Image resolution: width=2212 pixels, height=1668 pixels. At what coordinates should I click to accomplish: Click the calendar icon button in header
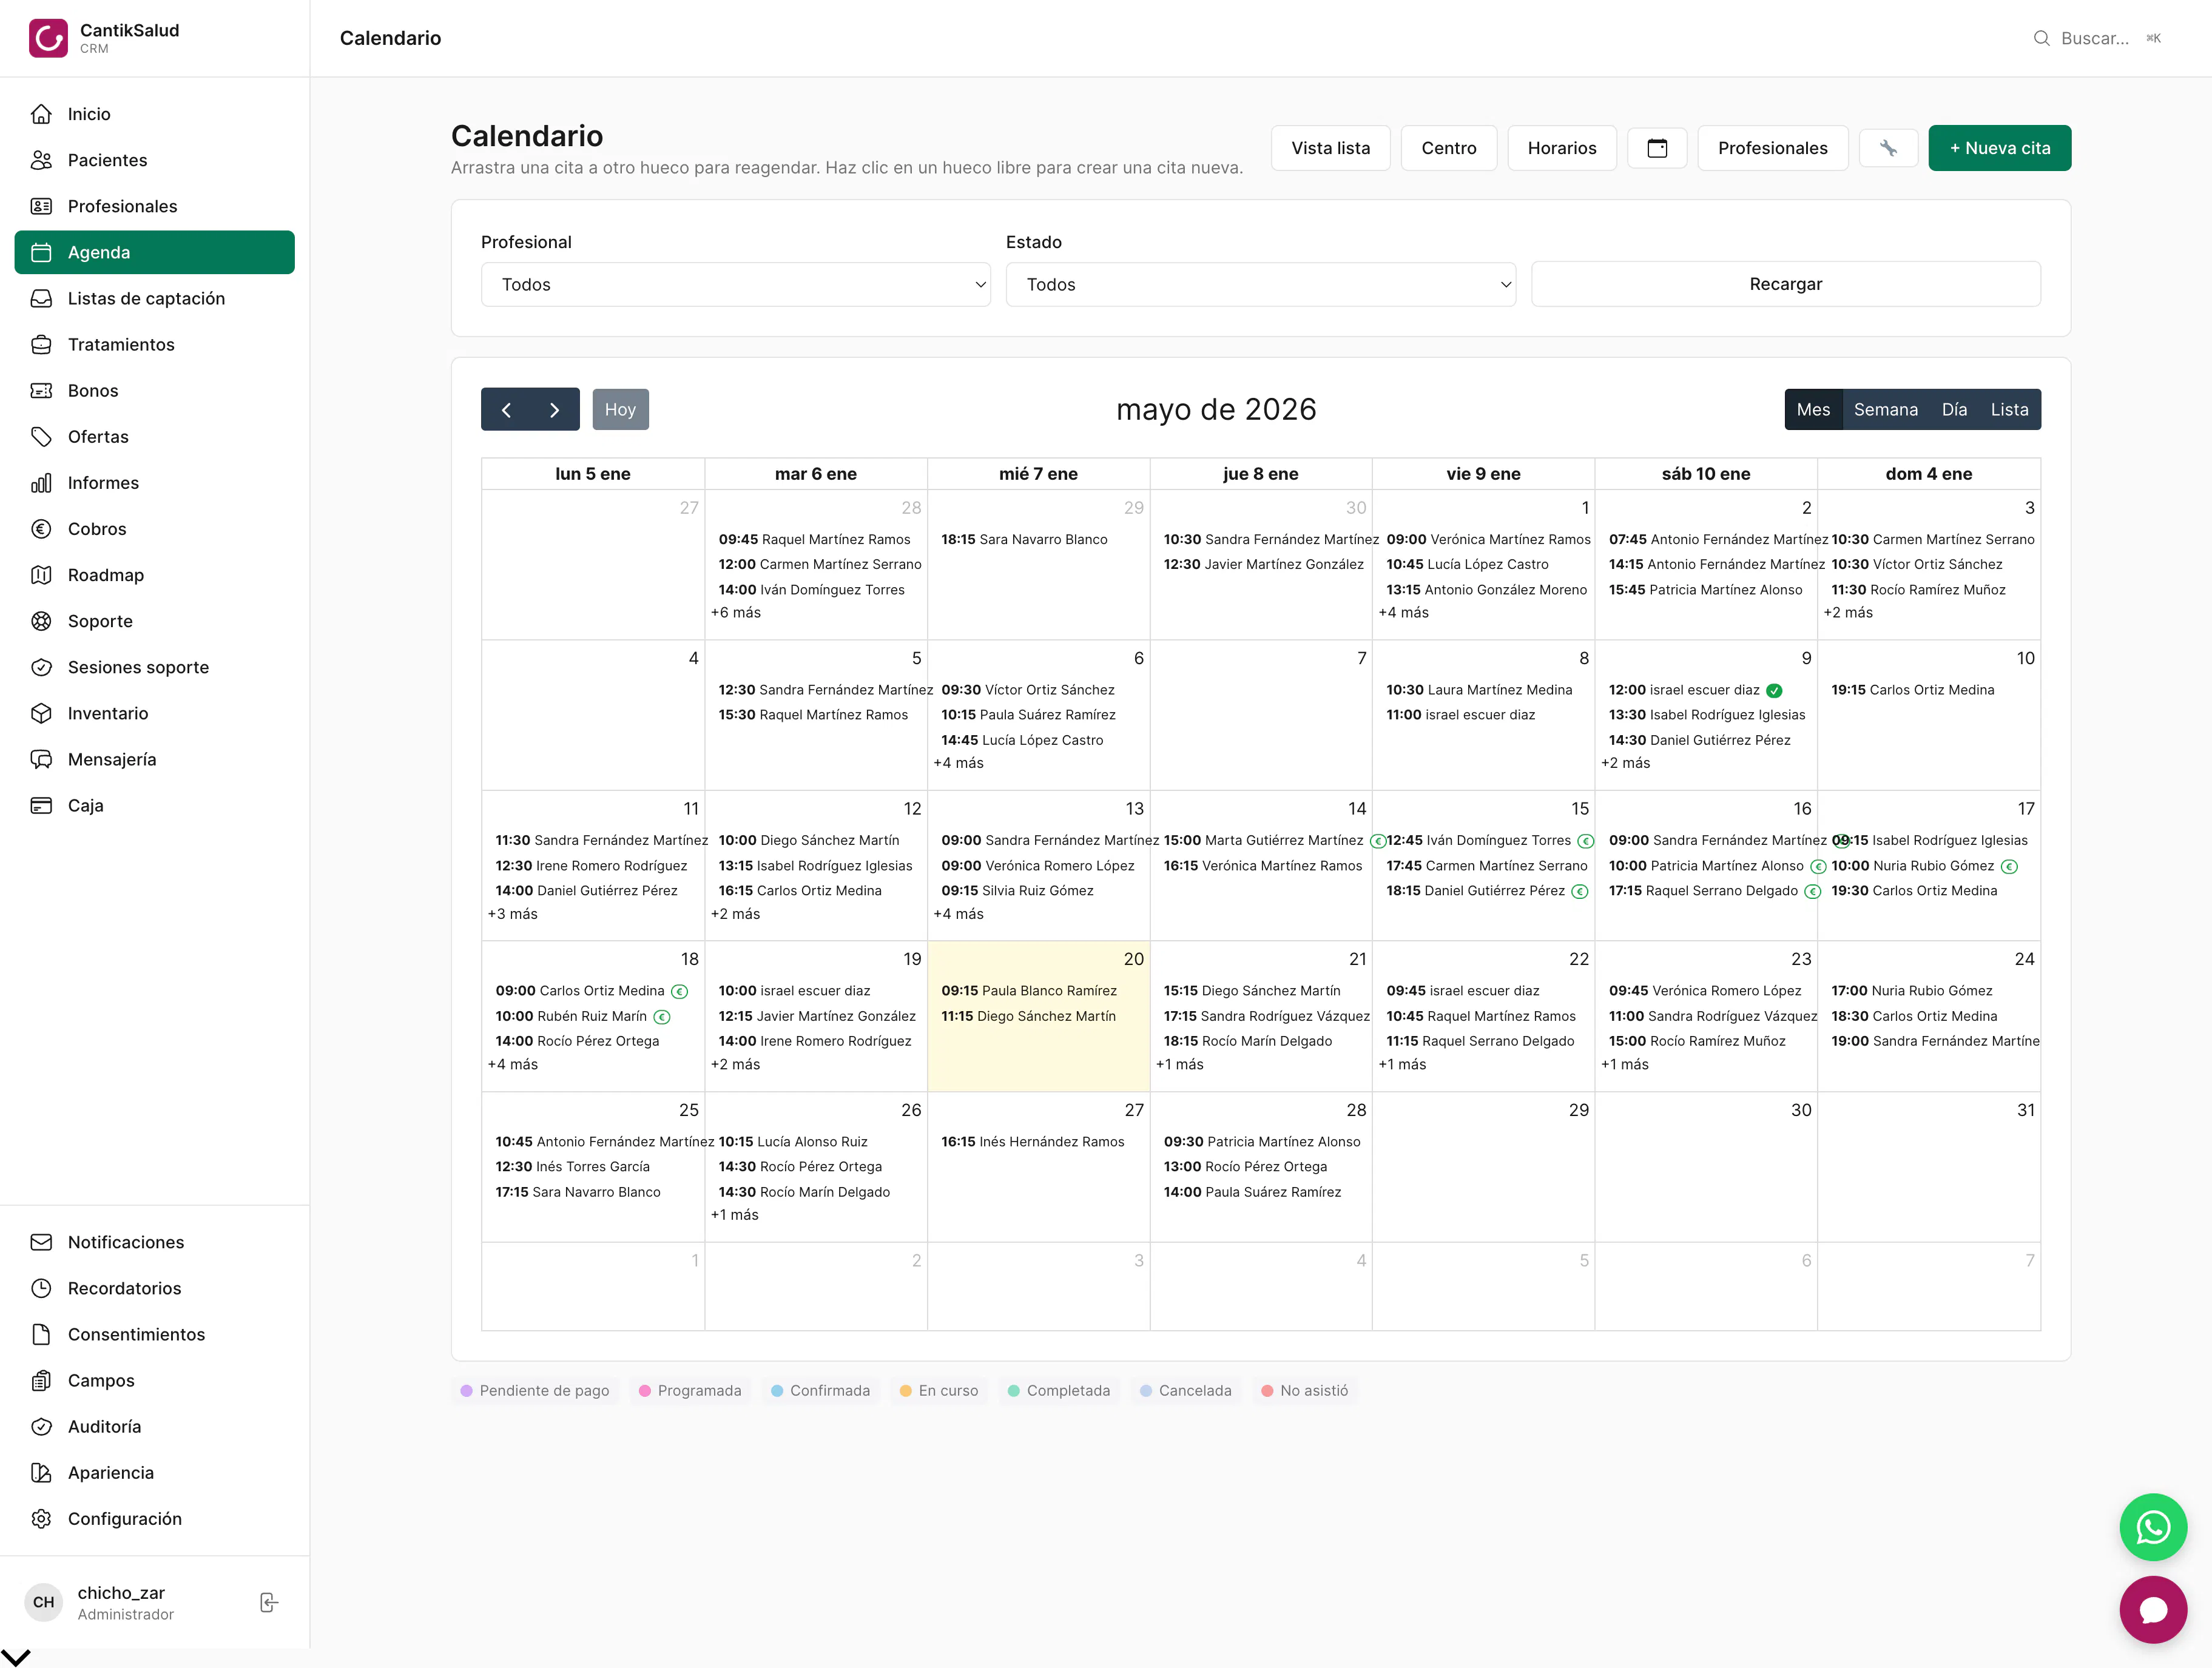[1657, 148]
